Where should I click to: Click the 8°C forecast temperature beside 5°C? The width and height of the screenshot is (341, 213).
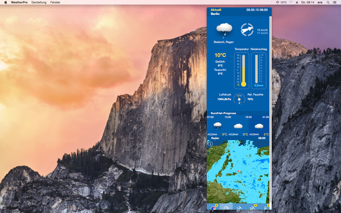tap(246, 135)
